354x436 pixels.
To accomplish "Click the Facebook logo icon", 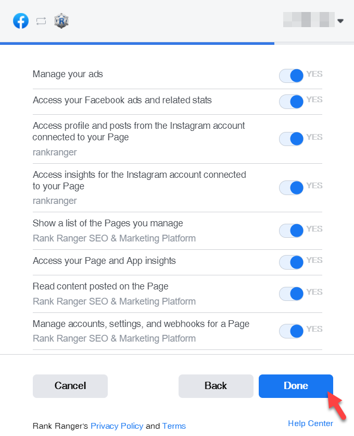I will [21, 21].
